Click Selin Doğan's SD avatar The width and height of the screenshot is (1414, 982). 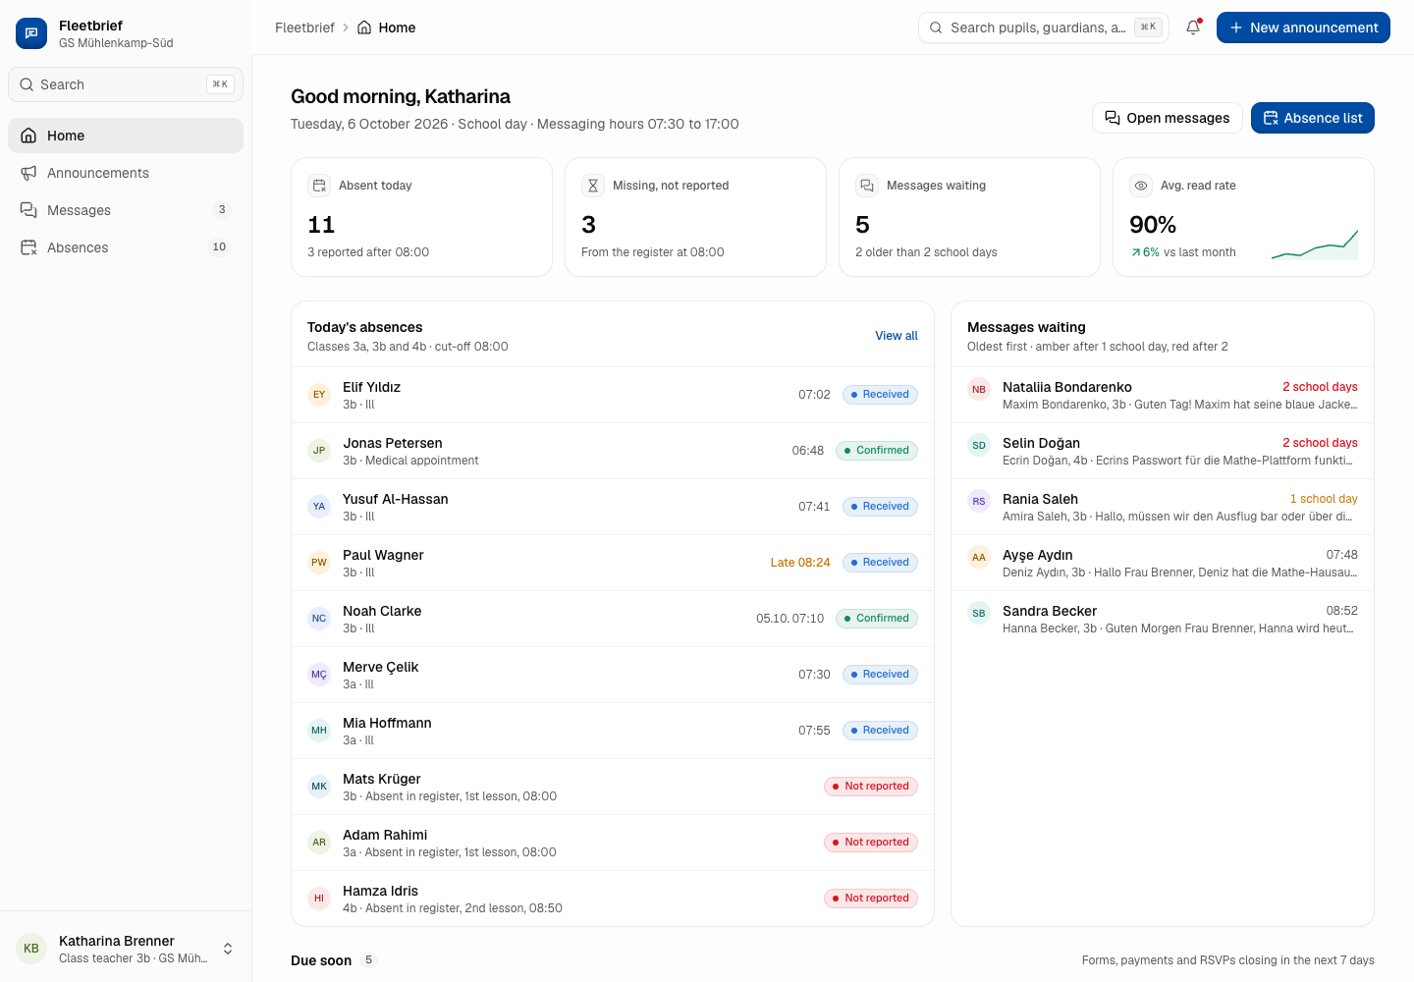[x=979, y=446]
